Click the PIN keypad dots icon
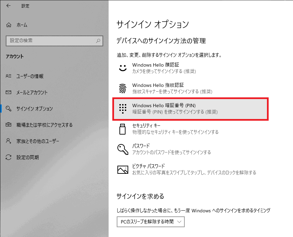Screen dimensions: 293x237 tap(123, 109)
